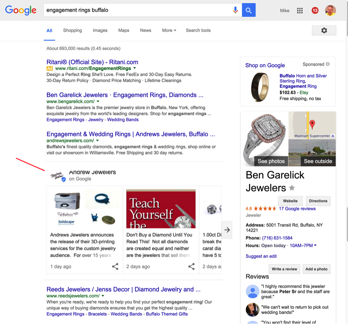Image resolution: width=348 pixels, height=324 pixels.
Task: Expand the dropdown arrow beside the Ritani ad URL
Action: click(134, 68)
